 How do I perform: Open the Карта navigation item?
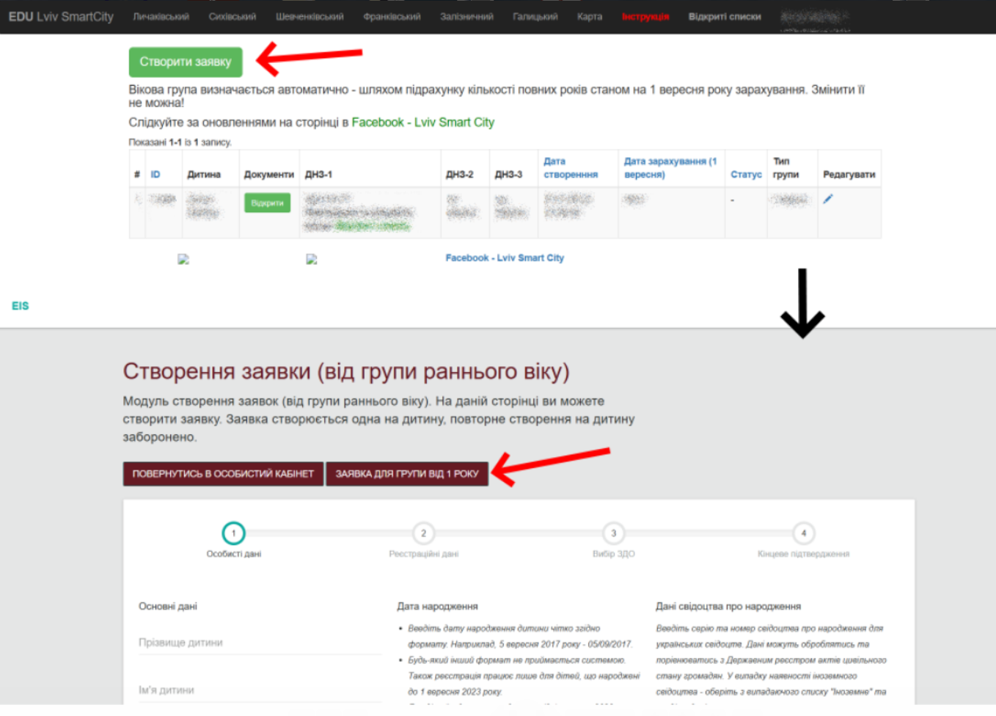coord(589,17)
